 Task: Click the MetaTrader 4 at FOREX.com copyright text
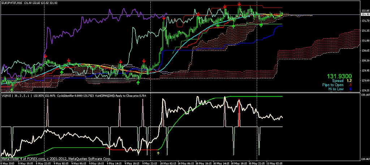point(56,159)
